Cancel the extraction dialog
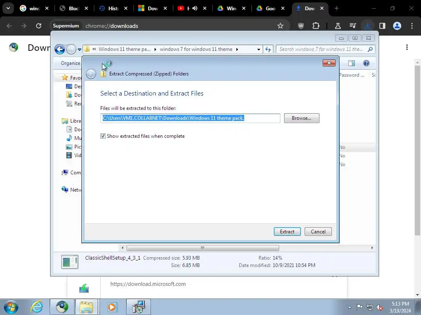The width and height of the screenshot is (421, 315). pos(318,231)
